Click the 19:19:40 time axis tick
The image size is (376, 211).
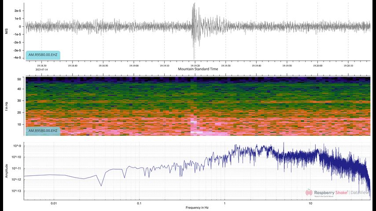(255, 65)
